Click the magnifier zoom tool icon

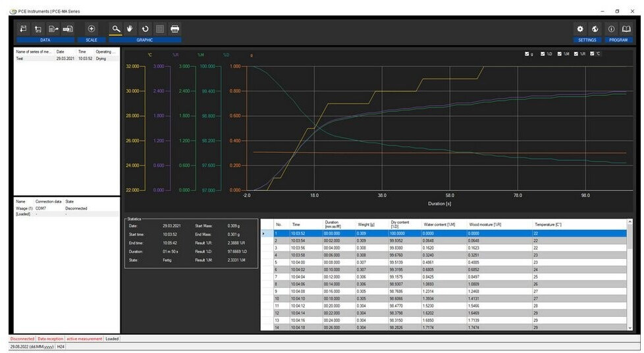[116, 29]
